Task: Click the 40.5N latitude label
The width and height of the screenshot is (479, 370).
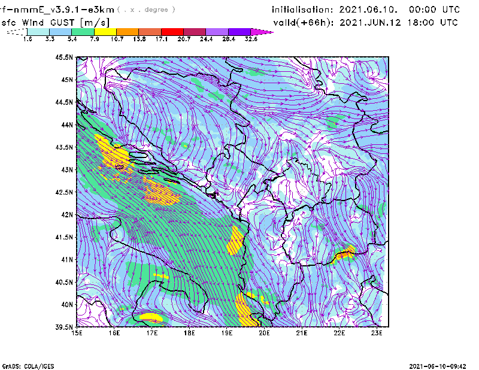Action: (x=64, y=283)
